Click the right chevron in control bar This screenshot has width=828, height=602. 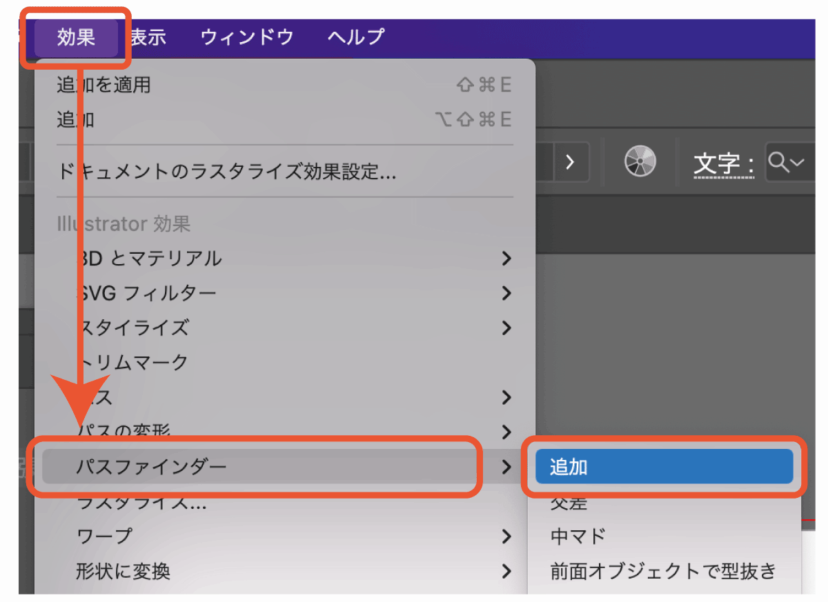570,163
